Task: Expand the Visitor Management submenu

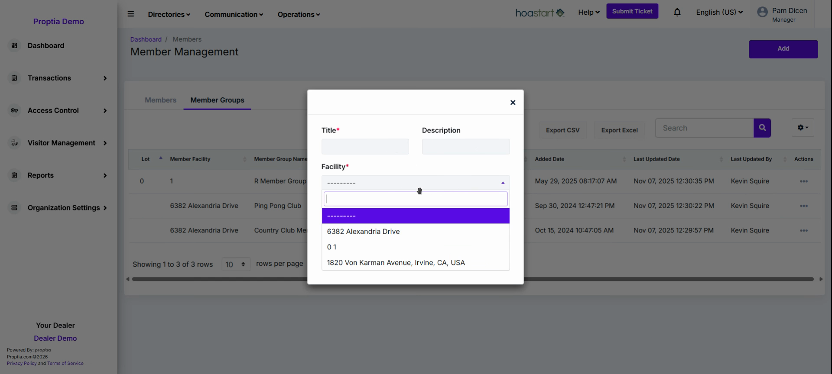Action: point(105,143)
